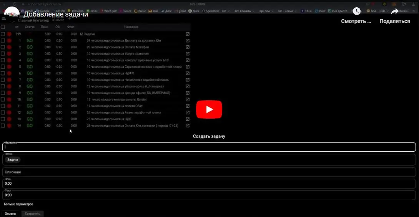The height and width of the screenshot is (217, 419).
Task: Check the box for row 6 'НДФЛ'
Action: (3, 73)
